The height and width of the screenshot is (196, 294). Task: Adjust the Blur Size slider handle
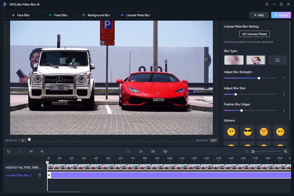click(236, 95)
